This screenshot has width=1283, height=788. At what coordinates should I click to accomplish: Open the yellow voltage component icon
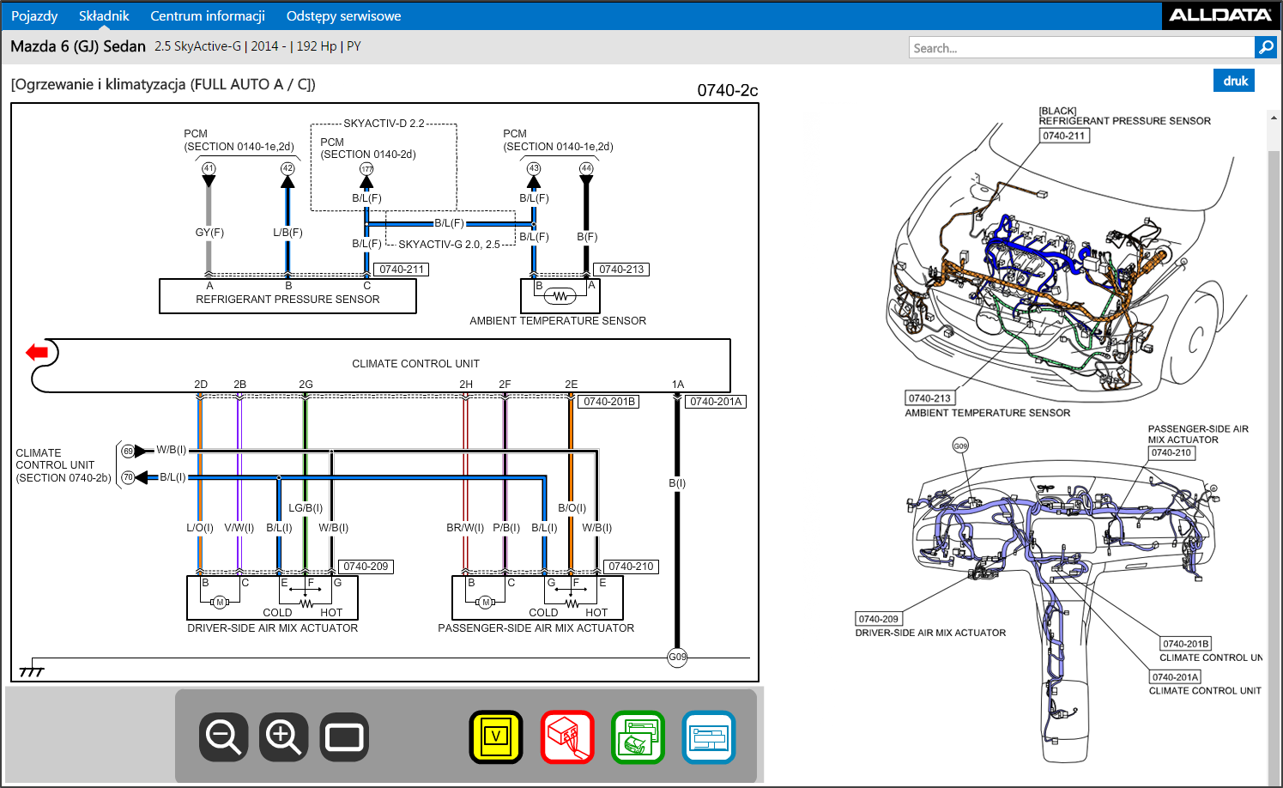coord(496,736)
